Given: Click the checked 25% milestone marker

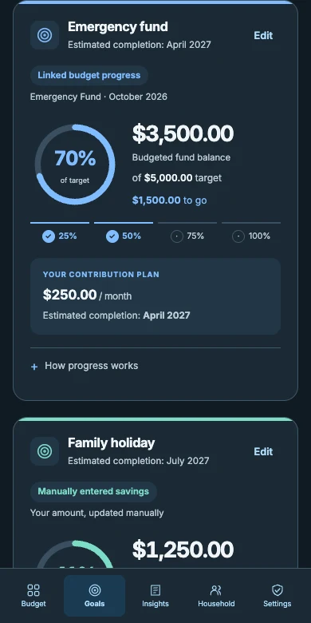Looking at the screenshot, I should pos(49,236).
